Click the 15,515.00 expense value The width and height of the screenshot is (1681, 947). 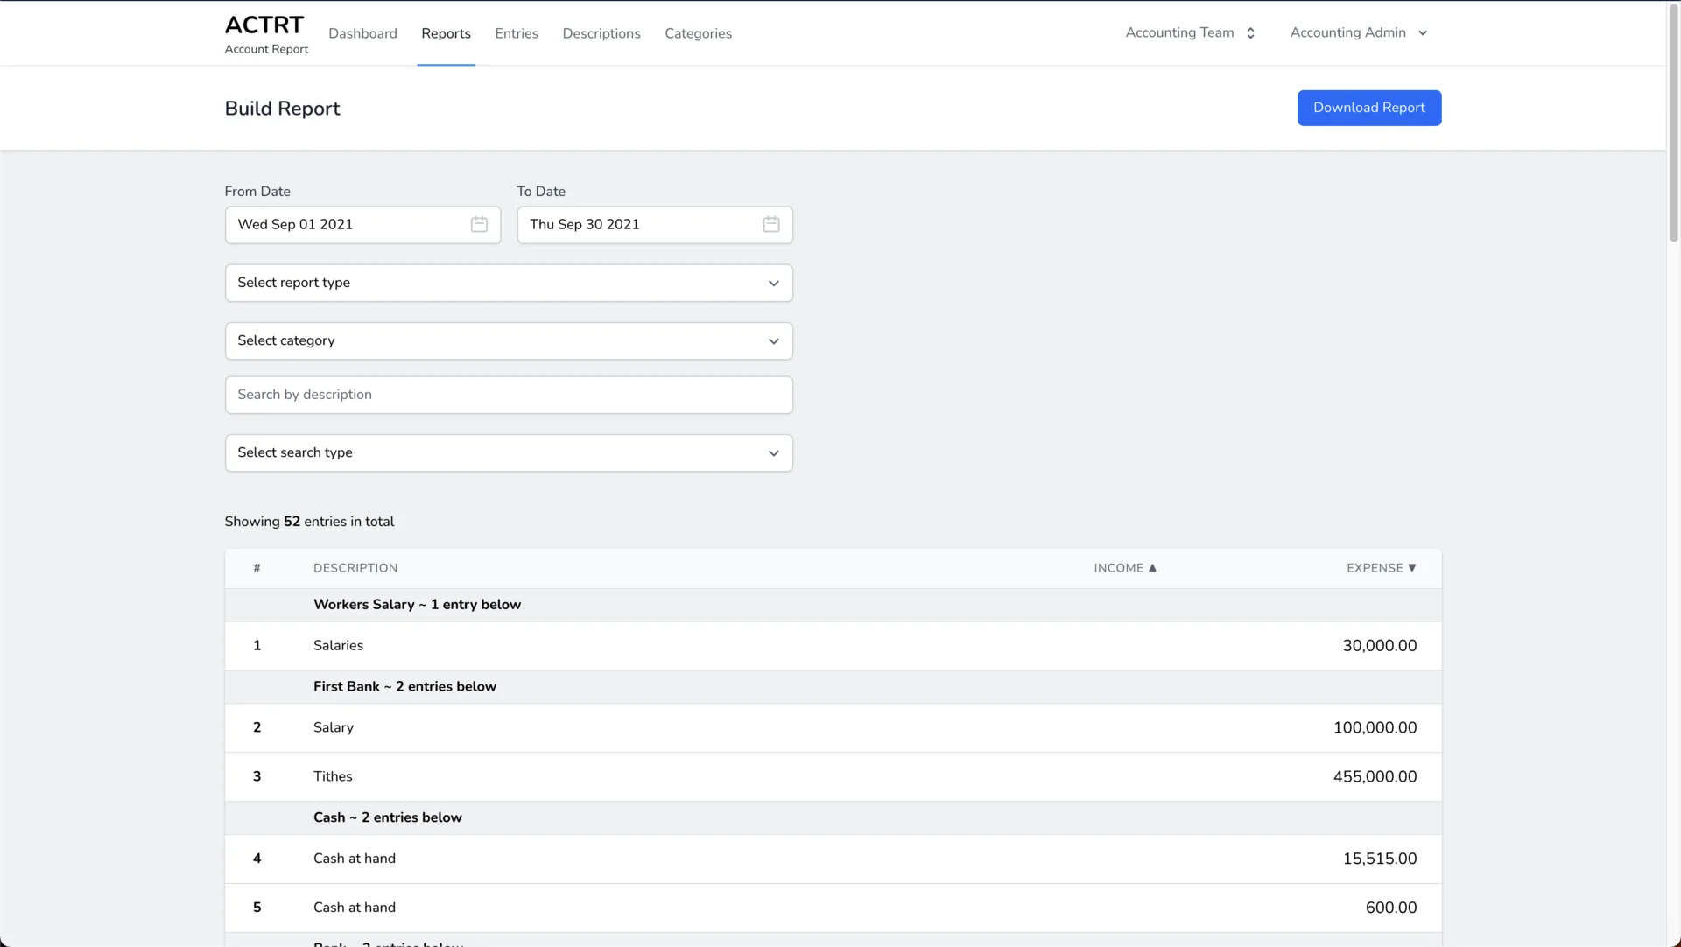[1379, 859]
